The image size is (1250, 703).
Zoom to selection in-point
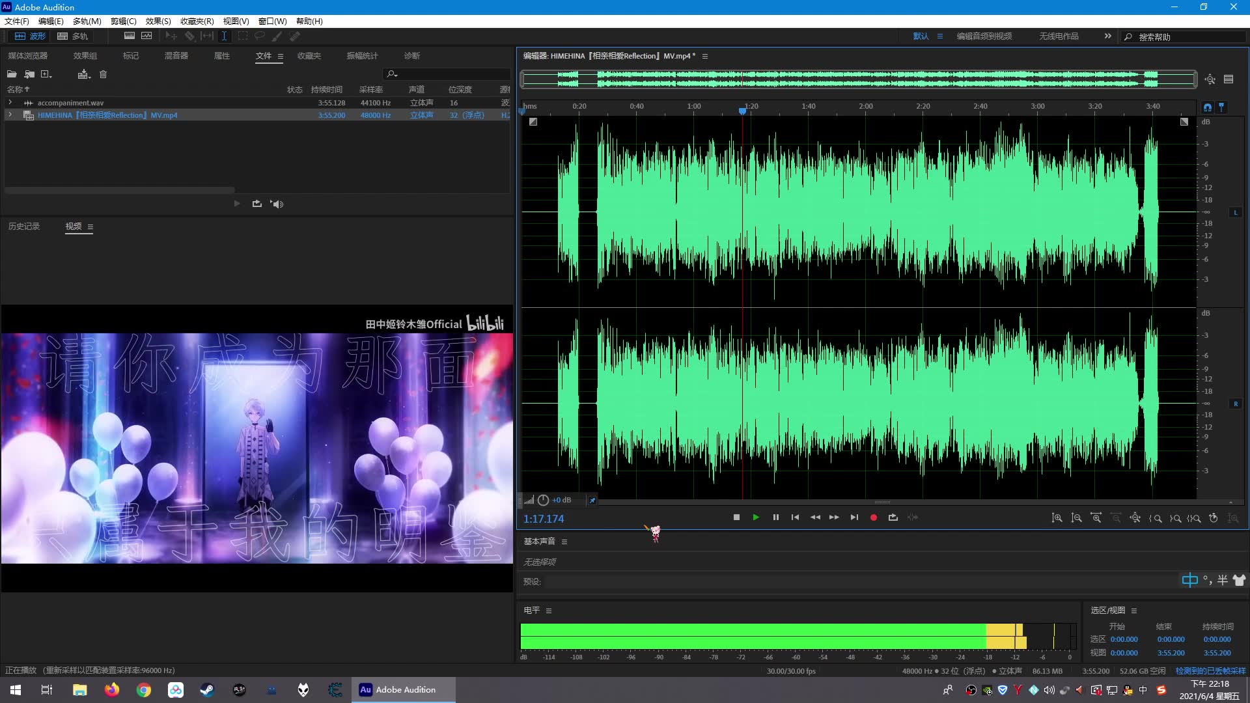point(1156,518)
